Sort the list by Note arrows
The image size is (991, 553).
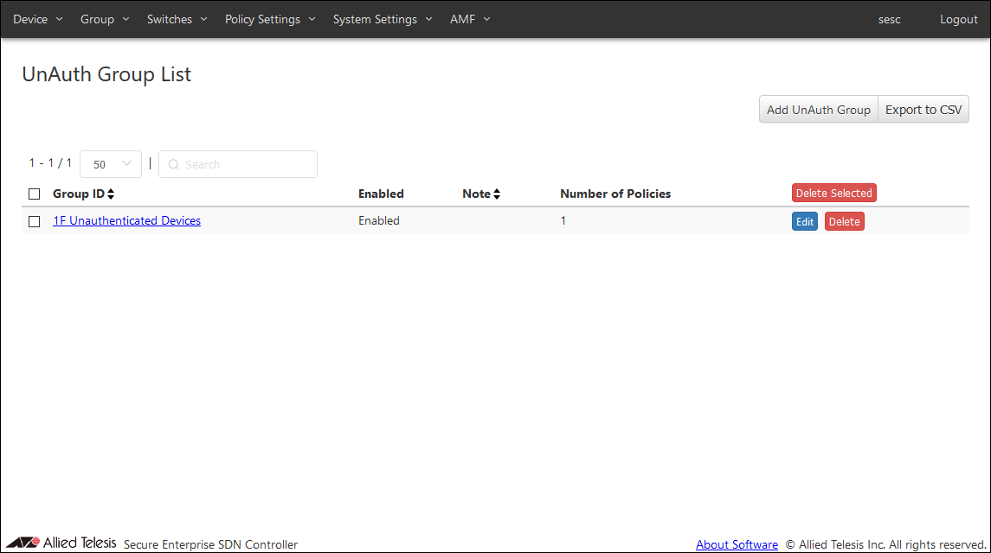pyautogui.click(x=497, y=194)
